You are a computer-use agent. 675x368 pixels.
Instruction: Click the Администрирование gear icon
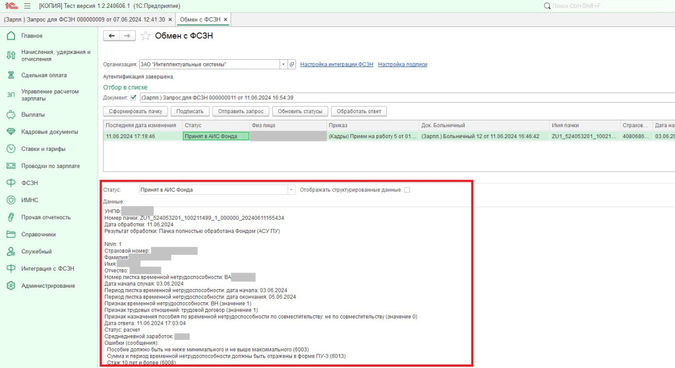[x=11, y=286]
